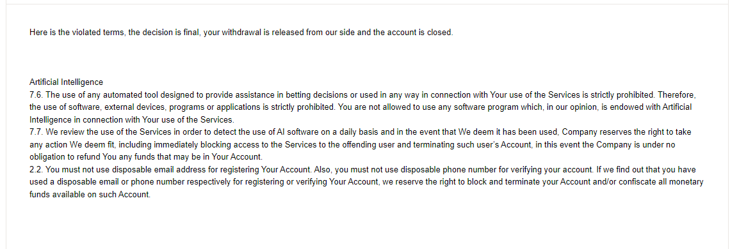The width and height of the screenshot is (730, 249).
Task: Click the 'Artificial Intelligence' heading
Action: tap(66, 82)
